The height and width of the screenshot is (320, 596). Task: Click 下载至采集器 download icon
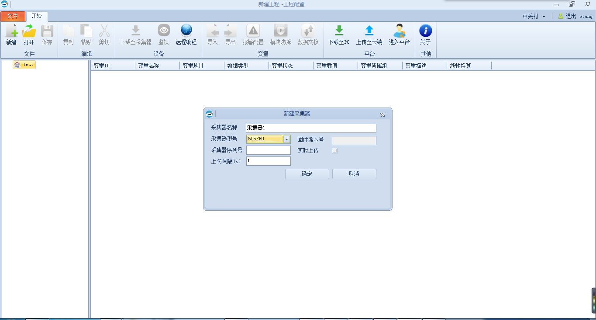[136, 31]
